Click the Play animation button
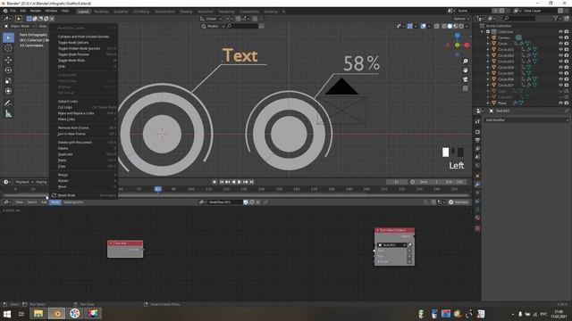 tap(240, 182)
